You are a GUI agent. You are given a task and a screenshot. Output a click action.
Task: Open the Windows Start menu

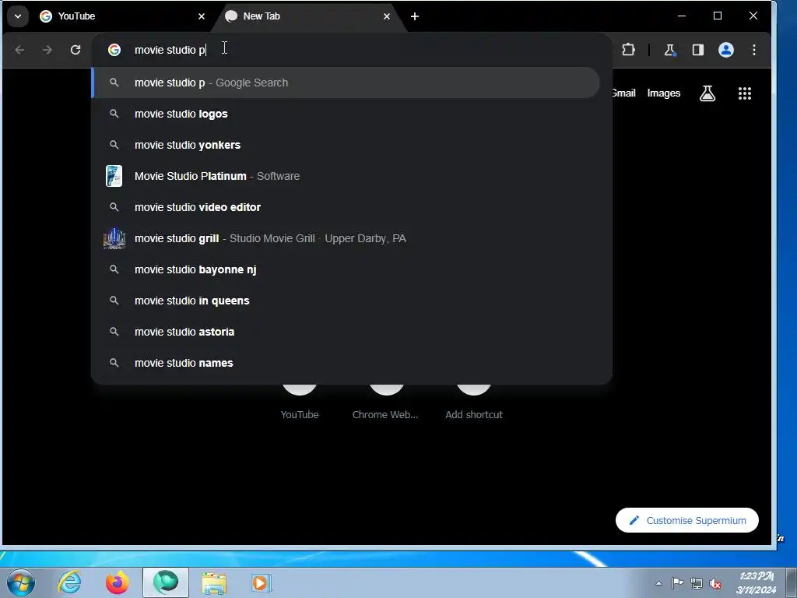[21, 582]
